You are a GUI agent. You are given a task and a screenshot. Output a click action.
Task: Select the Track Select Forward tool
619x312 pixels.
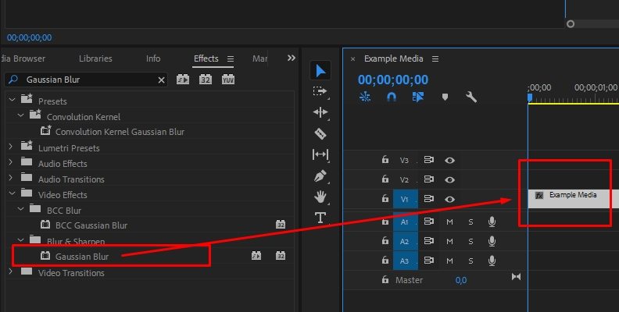point(320,92)
